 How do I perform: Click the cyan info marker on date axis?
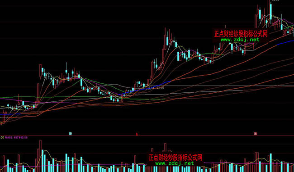(x=70, y=134)
